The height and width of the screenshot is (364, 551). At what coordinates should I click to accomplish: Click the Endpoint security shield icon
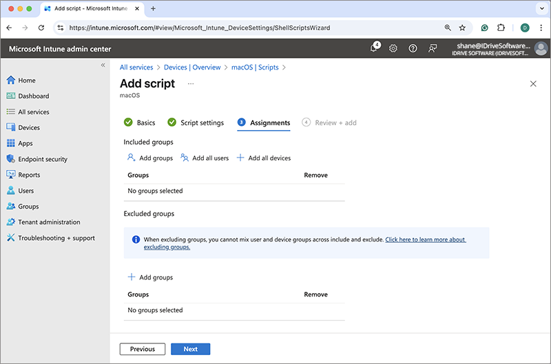pyautogui.click(x=10, y=159)
